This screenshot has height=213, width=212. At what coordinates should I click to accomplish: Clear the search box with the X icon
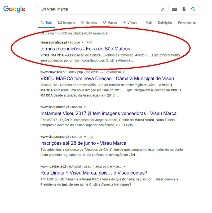(x=163, y=9)
